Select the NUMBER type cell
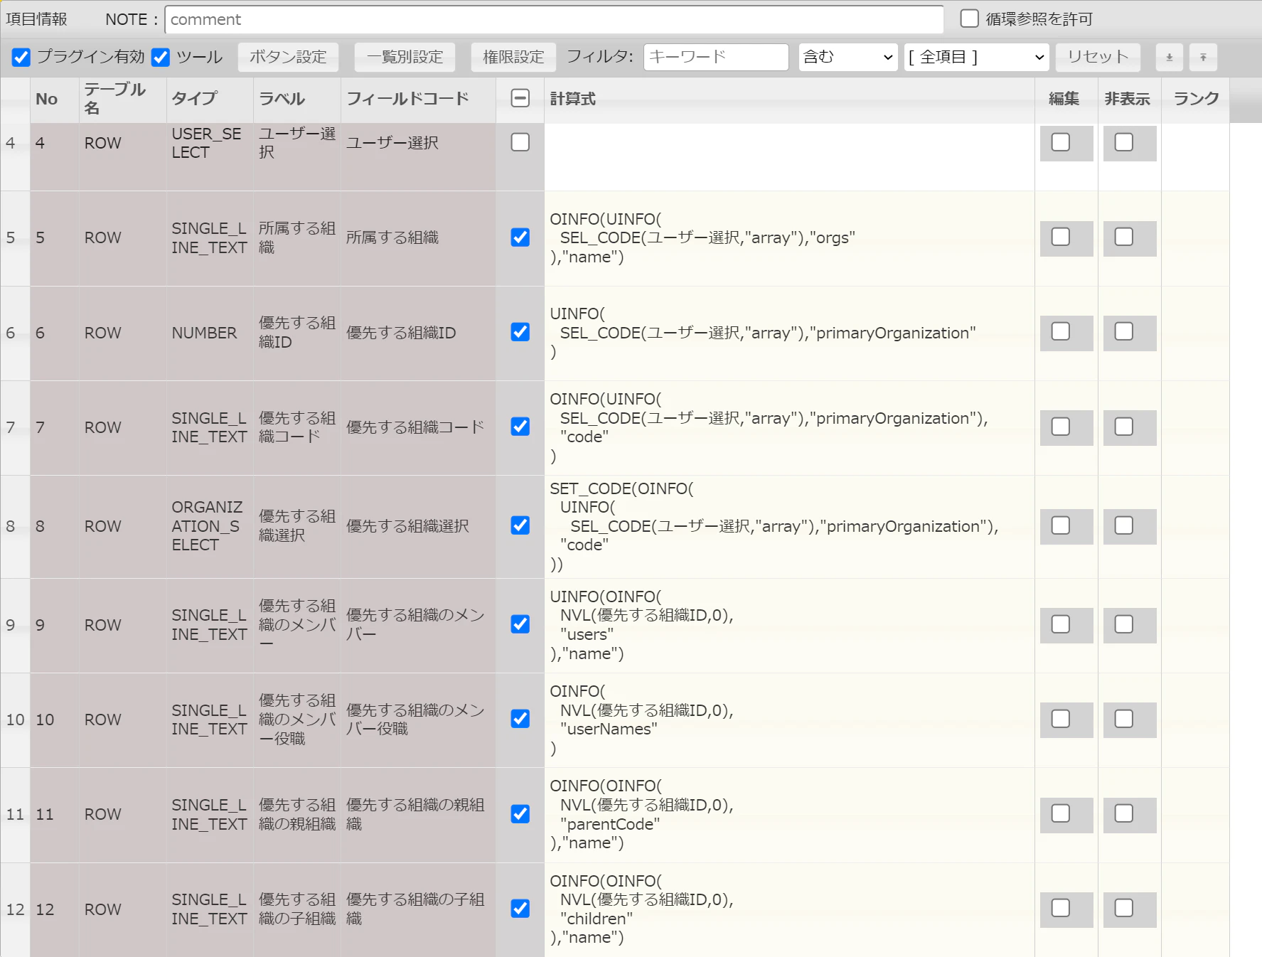Screen dimensions: 1262x957 pyautogui.click(x=210, y=333)
